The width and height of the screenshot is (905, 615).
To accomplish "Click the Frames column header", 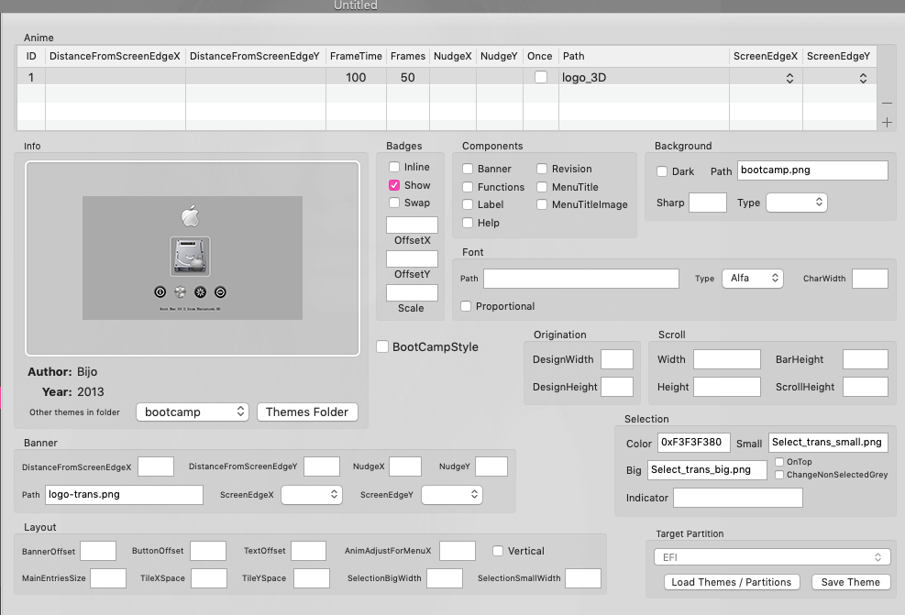I will pyautogui.click(x=408, y=56).
